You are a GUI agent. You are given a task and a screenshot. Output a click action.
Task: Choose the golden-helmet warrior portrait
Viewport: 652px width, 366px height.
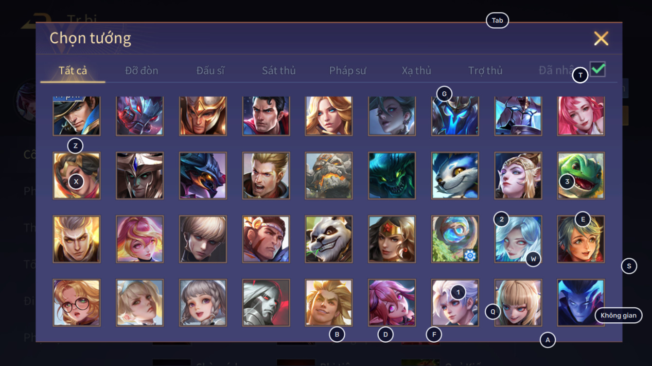pos(203,116)
